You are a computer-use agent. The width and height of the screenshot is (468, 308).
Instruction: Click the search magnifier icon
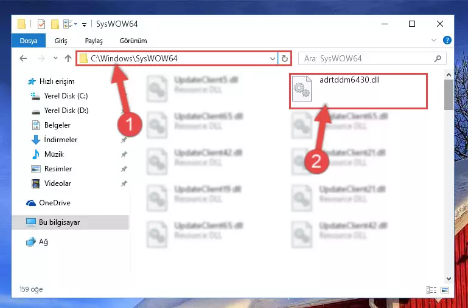pyautogui.click(x=438, y=59)
